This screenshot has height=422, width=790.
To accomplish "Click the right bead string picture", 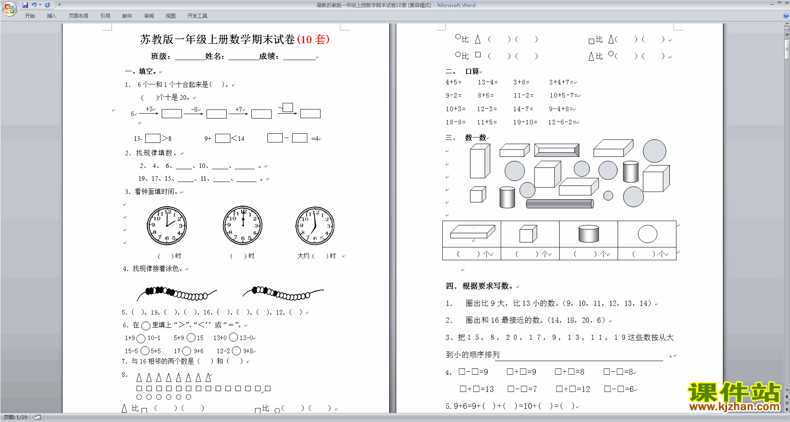I will tap(283, 293).
